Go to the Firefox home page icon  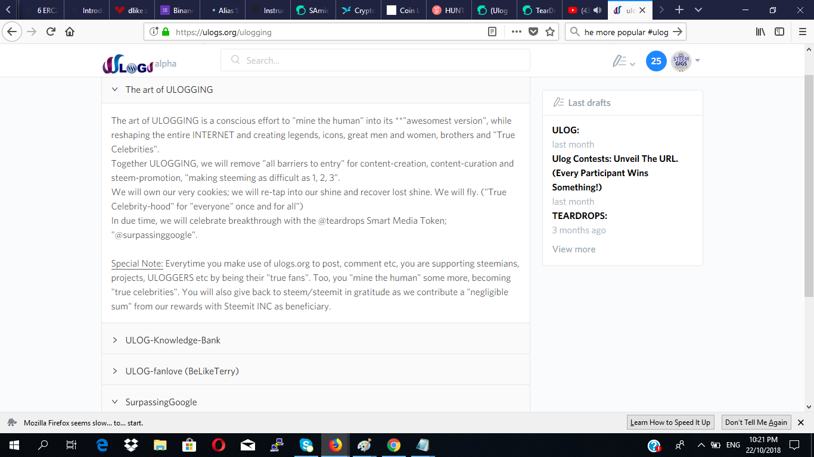[70, 32]
